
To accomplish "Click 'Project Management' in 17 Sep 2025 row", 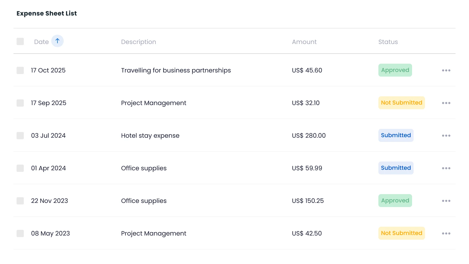I will pyautogui.click(x=153, y=103).
